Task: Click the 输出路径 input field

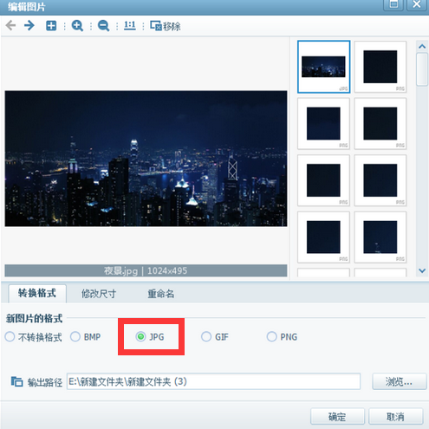Action: [x=213, y=381]
